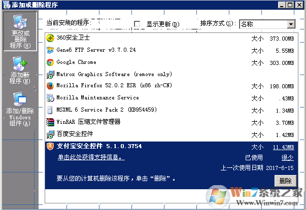This screenshot has width=306, height=210.
Task: Click the Gene6 FTP Server icon
Action: coord(50,50)
